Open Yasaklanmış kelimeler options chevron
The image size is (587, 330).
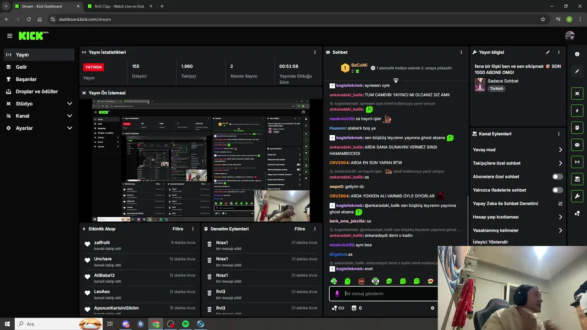pos(560,231)
